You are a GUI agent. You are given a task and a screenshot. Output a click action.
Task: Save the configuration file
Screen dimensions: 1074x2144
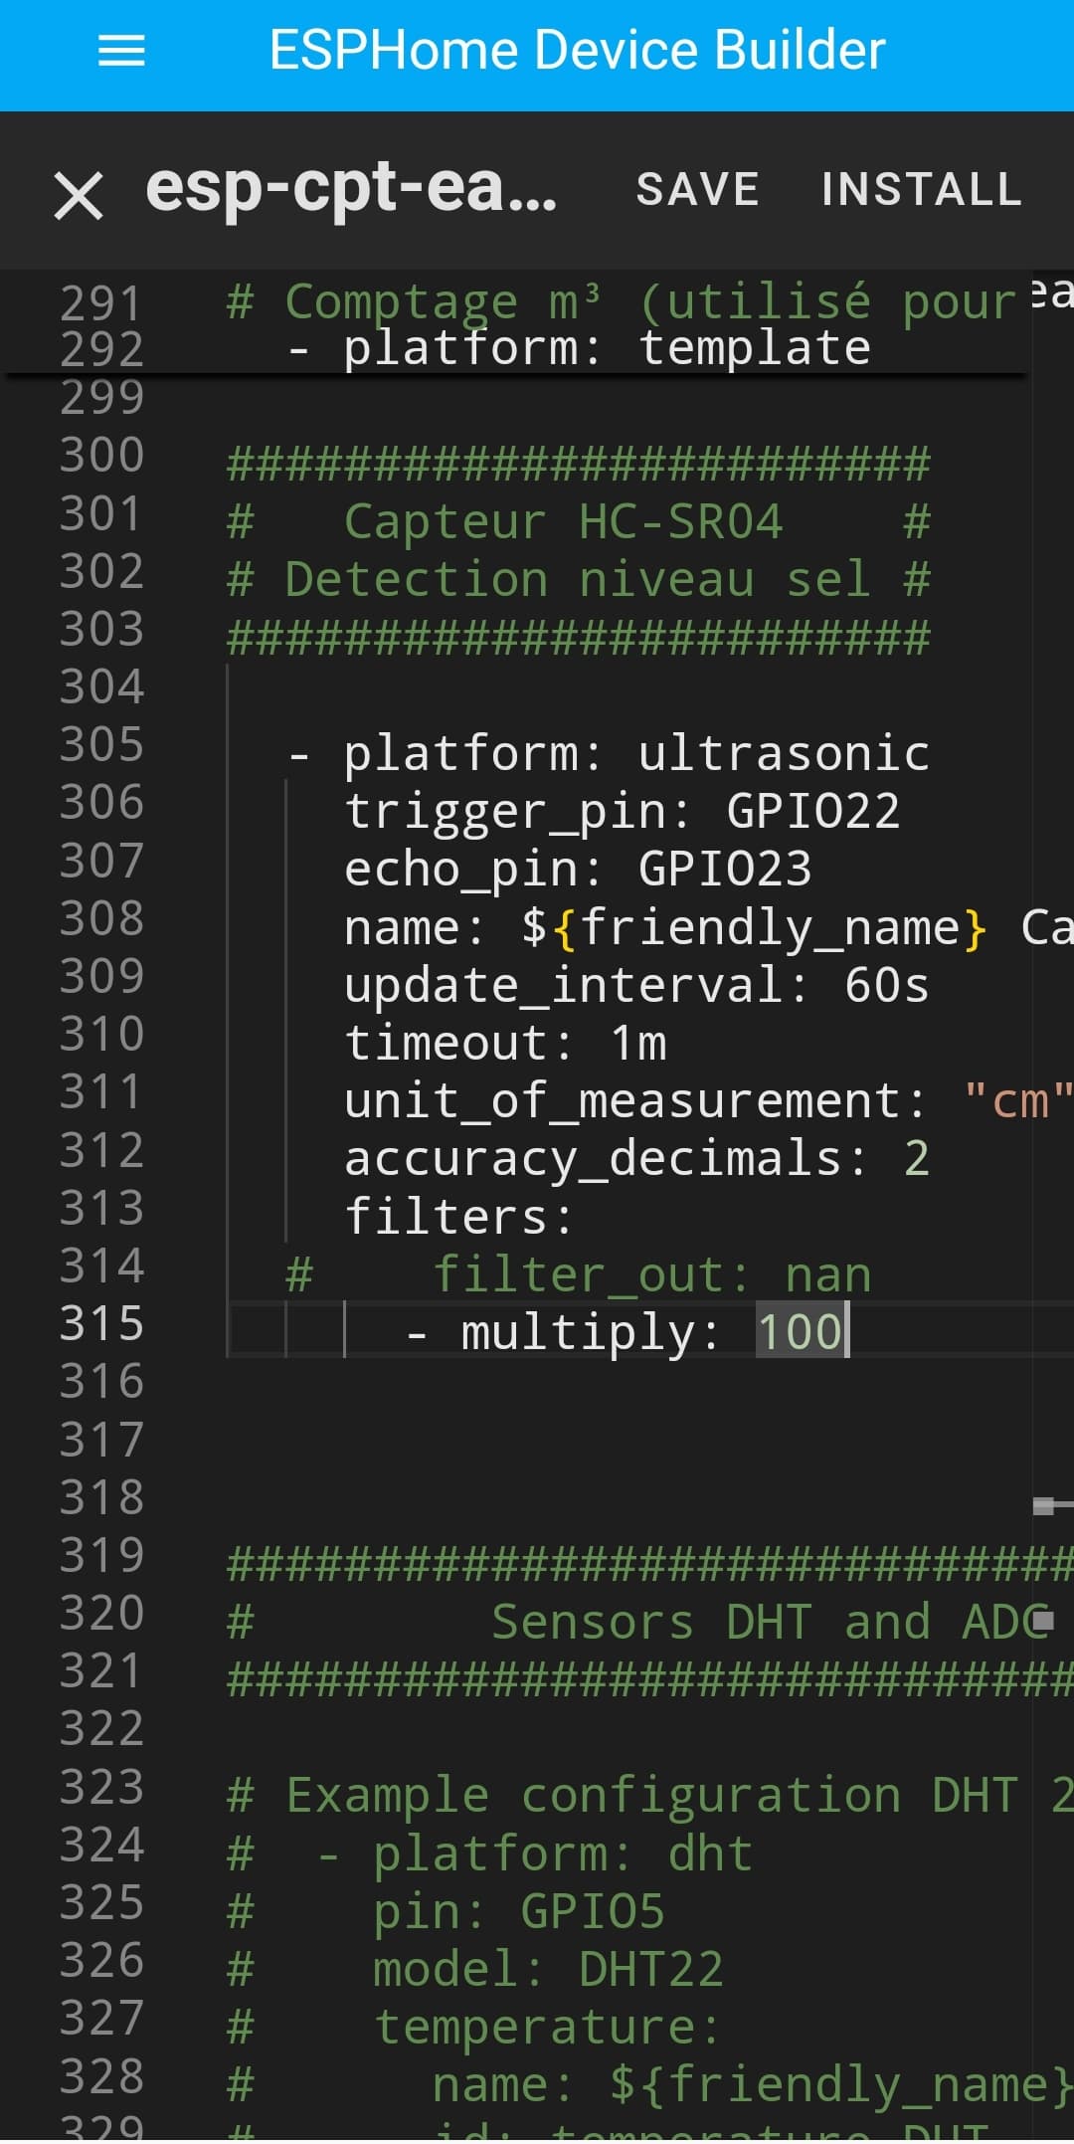(697, 189)
